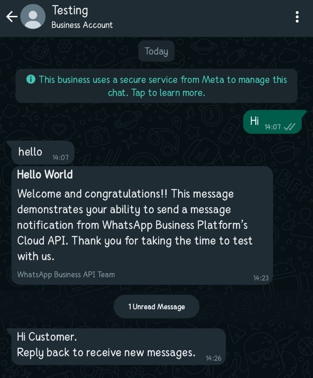313x378 pixels.
Task: Tap the WhatsApp Business API Team footer
Action: point(66,275)
